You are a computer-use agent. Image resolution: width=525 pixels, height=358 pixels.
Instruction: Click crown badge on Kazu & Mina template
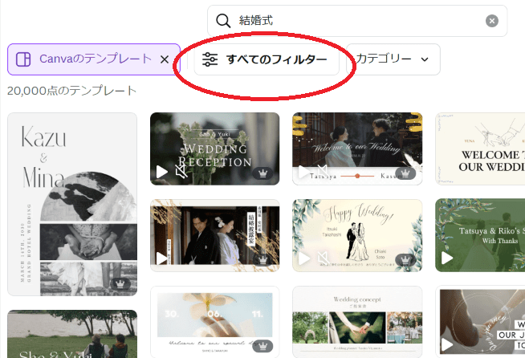tap(120, 284)
